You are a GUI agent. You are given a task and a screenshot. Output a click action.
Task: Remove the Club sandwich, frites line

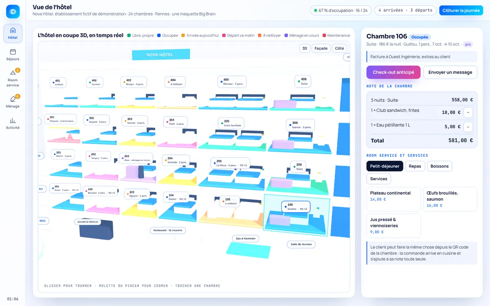[x=468, y=112]
